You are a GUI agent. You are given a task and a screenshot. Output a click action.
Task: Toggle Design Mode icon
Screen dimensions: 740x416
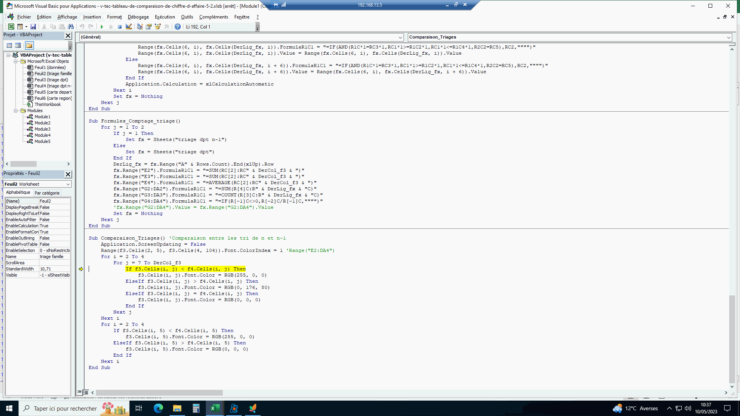(x=129, y=27)
